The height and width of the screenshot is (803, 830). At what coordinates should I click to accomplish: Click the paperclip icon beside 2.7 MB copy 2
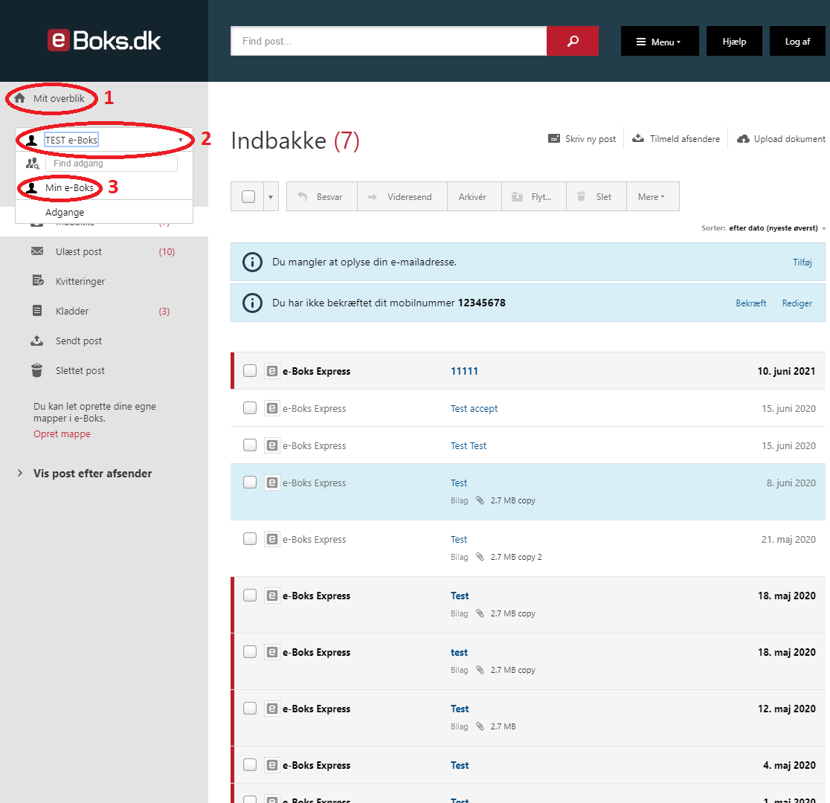coord(480,557)
